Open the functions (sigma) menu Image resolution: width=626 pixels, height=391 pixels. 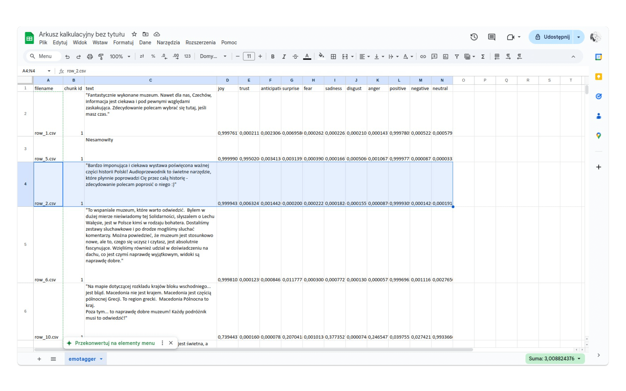point(483,57)
